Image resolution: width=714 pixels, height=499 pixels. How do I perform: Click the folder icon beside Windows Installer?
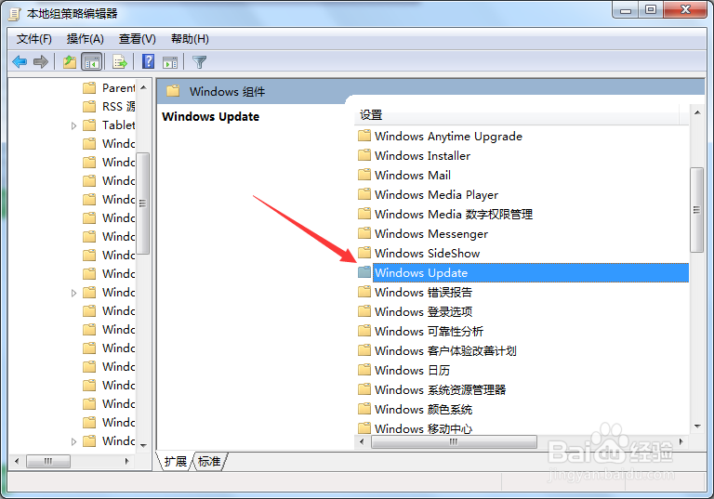[x=364, y=155]
